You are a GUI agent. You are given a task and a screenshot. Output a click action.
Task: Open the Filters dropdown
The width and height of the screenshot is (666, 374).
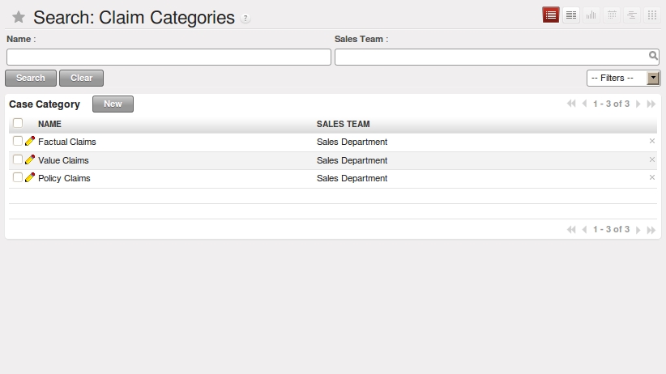point(623,78)
